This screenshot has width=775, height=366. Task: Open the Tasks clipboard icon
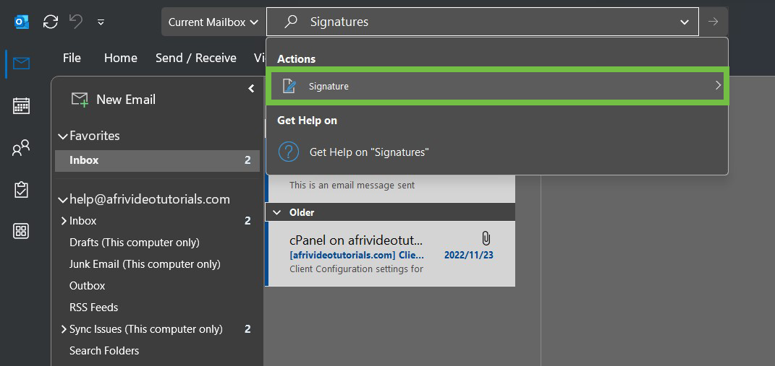21,189
